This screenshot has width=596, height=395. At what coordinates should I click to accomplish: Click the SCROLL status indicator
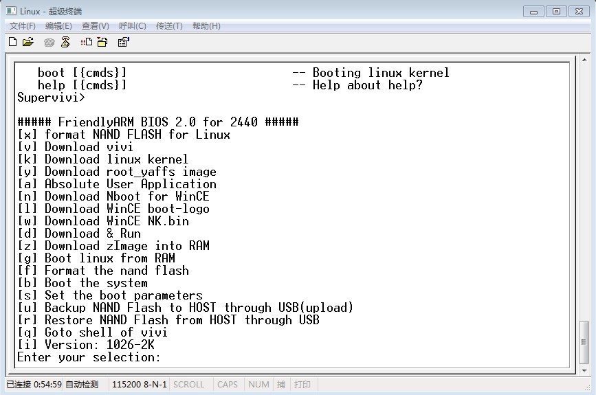[188, 385]
